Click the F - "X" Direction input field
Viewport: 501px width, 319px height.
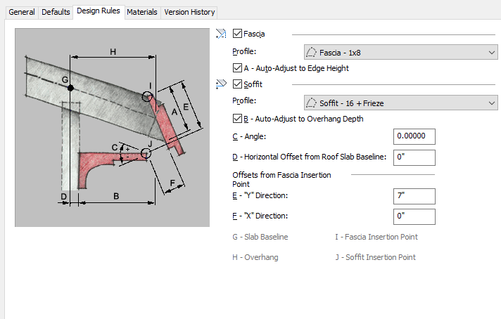[414, 216]
